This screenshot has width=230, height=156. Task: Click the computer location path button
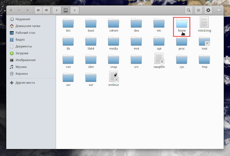coord(66,10)
